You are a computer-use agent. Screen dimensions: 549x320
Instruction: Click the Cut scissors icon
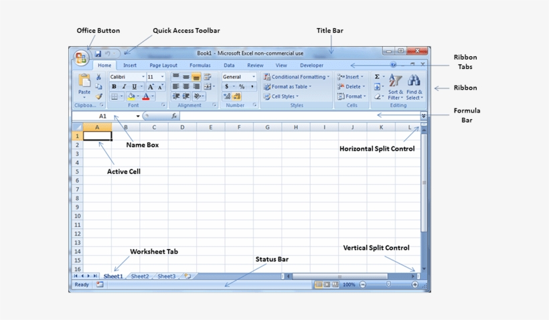pos(98,77)
